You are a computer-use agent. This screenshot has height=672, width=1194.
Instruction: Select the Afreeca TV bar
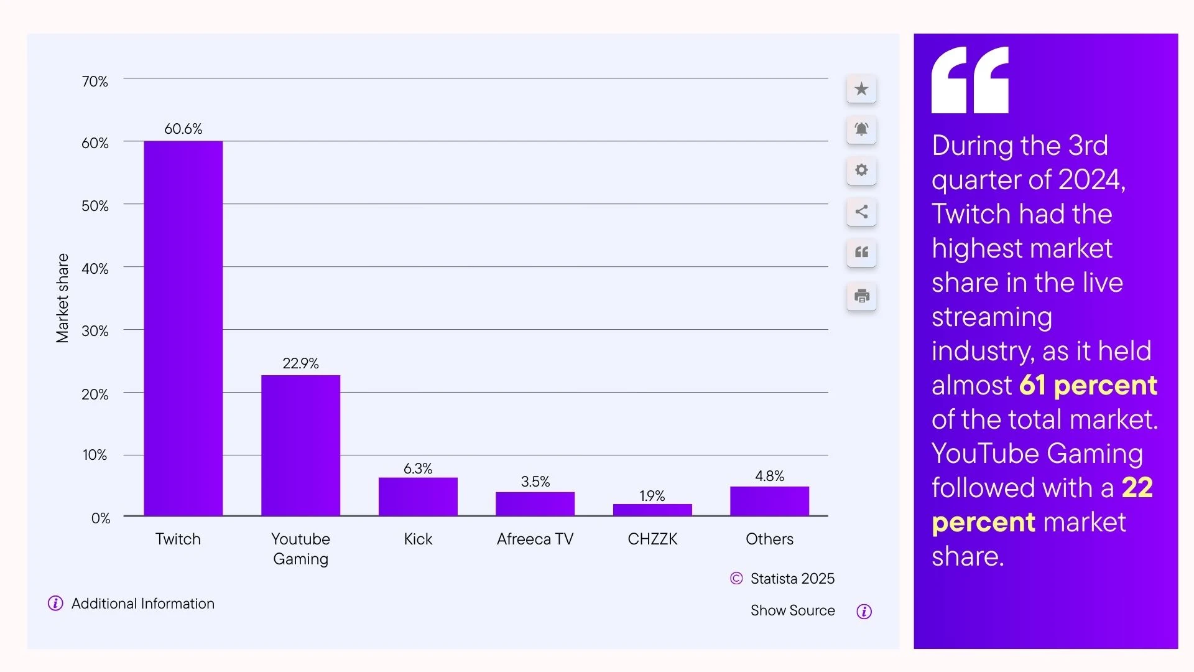(535, 504)
